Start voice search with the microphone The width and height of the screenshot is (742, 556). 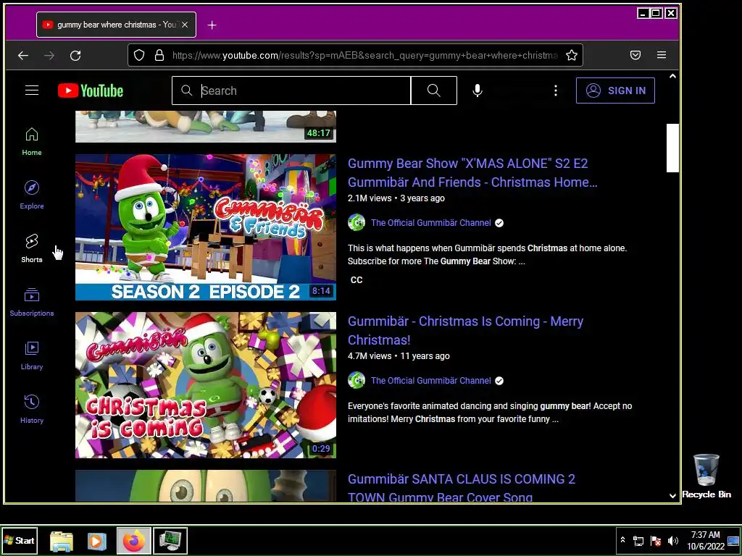tap(478, 90)
